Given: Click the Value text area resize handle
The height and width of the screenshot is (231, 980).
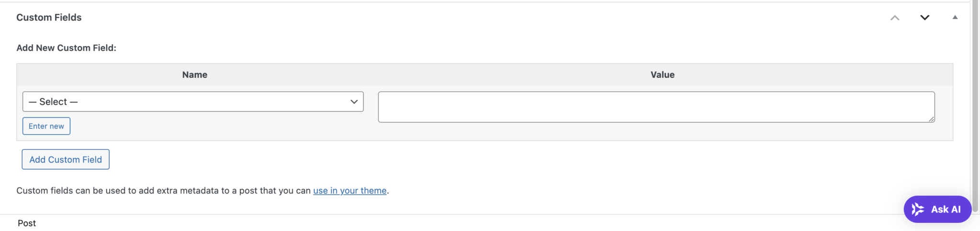Looking at the screenshot, I should 931,119.
